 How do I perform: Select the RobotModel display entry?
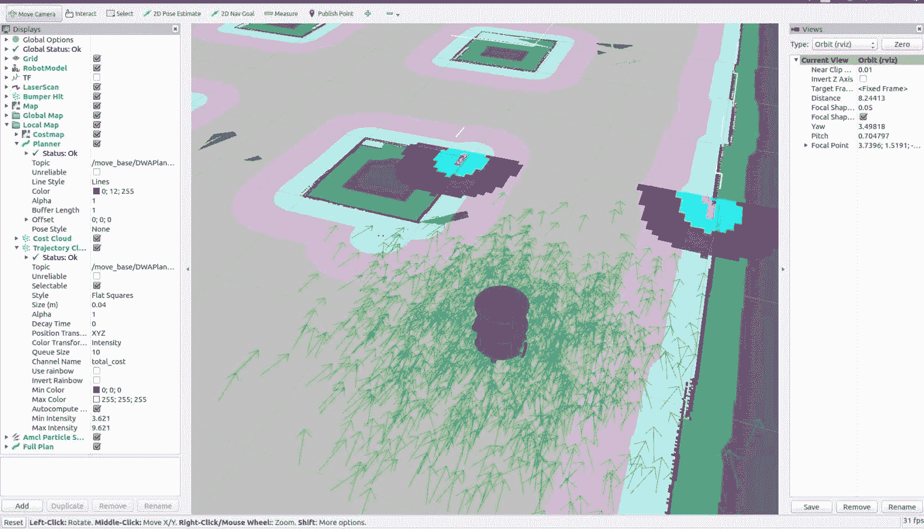[x=45, y=68]
